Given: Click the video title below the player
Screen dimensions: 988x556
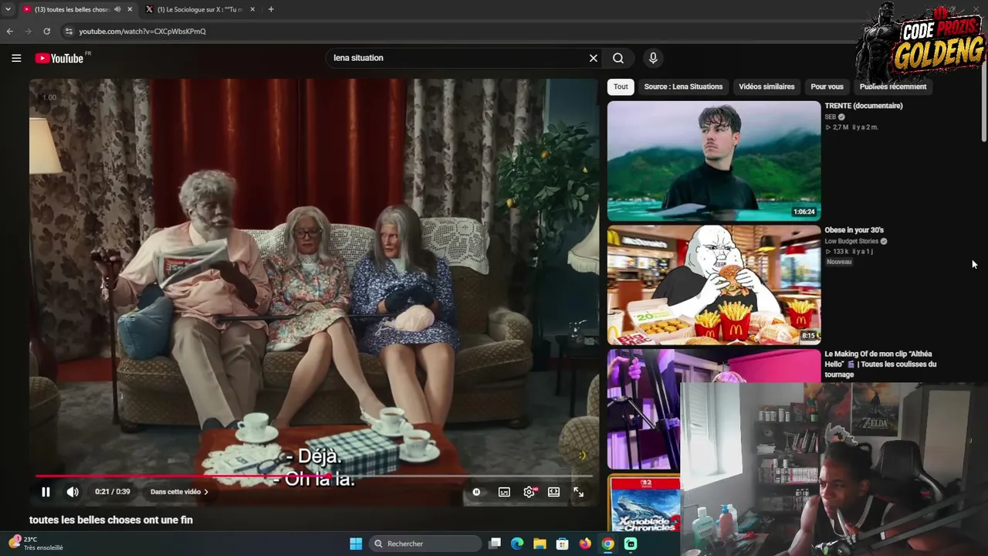Looking at the screenshot, I should click(111, 520).
